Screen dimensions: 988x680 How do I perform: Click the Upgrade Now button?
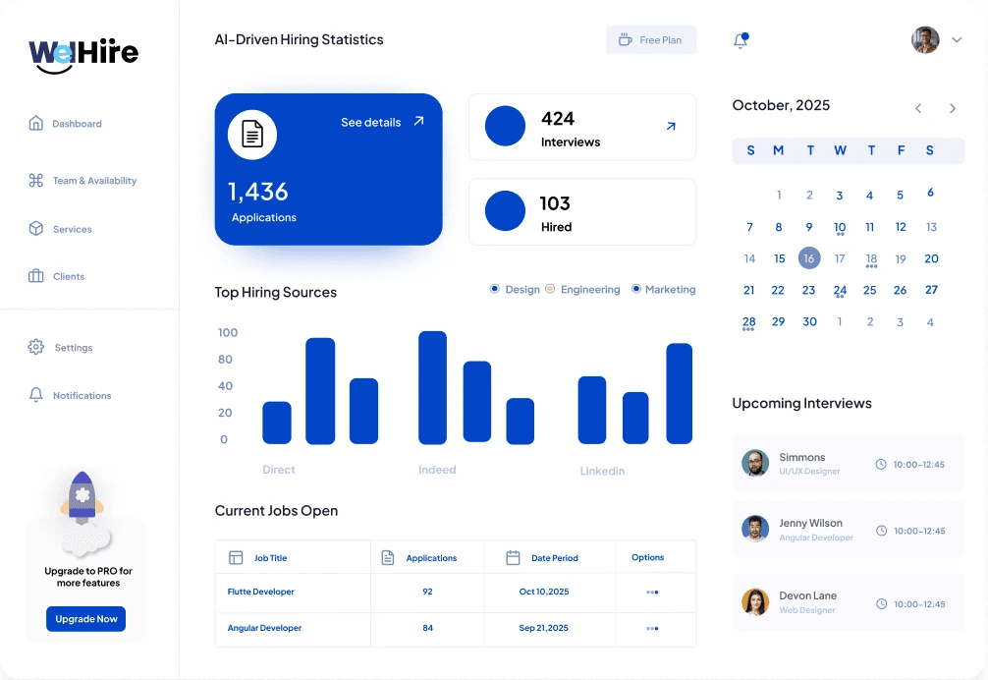(85, 619)
